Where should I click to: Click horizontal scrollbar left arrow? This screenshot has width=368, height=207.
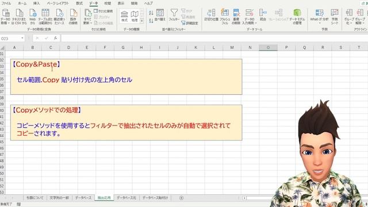(x=244, y=198)
